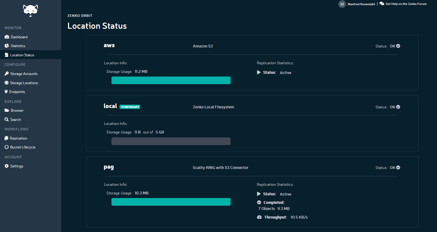Click the Endpoints plug icon
This screenshot has width=437, height=232.
[6, 92]
